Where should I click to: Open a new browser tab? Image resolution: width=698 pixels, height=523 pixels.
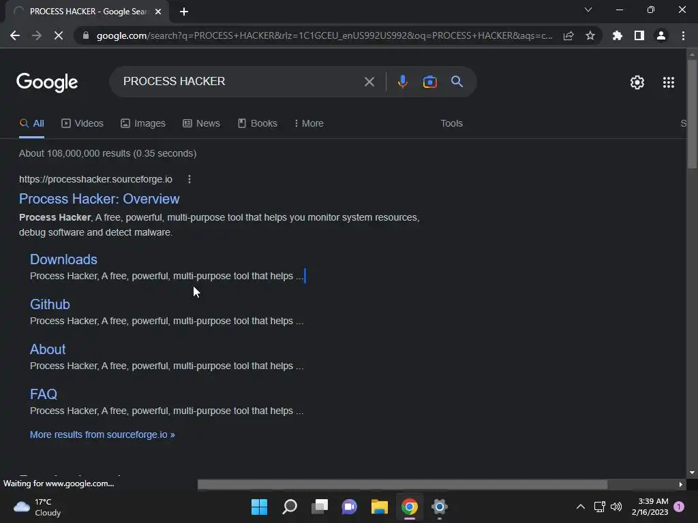pos(184,12)
